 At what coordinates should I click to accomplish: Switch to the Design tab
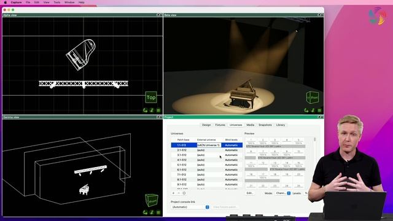coord(206,125)
